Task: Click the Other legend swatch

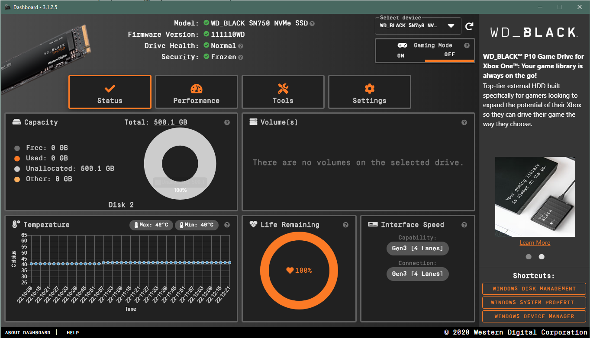Action: click(x=17, y=179)
